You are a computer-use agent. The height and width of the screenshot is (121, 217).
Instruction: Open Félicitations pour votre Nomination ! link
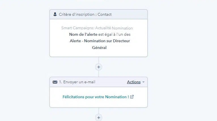95,97
